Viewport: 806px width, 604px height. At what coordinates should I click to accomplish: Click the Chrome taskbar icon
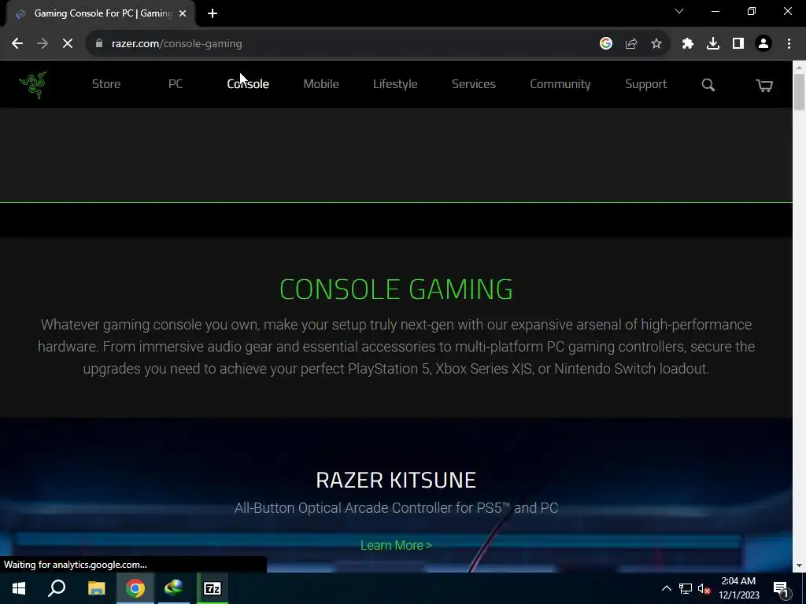click(x=135, y=588)
